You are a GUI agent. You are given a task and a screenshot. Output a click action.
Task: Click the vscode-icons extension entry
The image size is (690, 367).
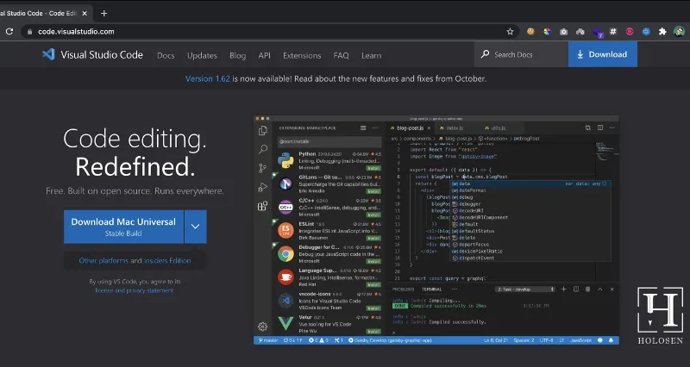(x=329, y=301)
